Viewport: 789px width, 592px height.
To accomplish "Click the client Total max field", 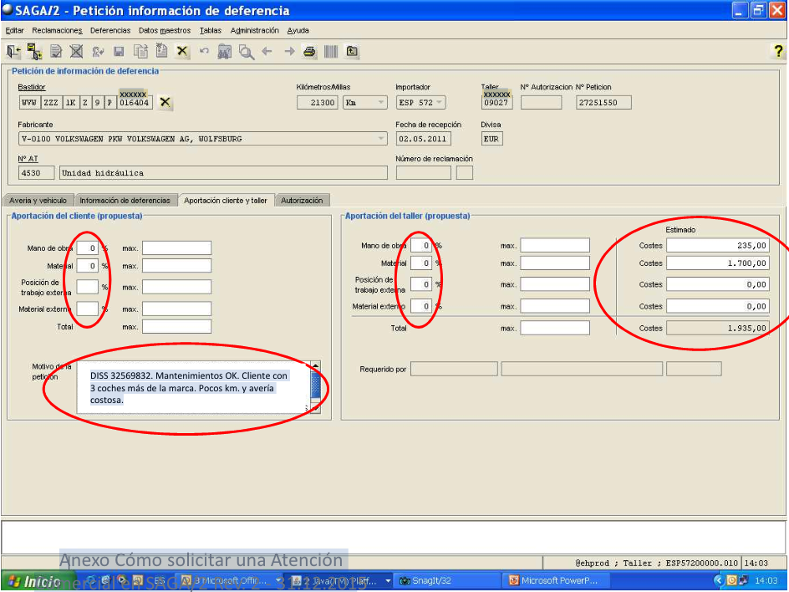I will pos(176,326).
